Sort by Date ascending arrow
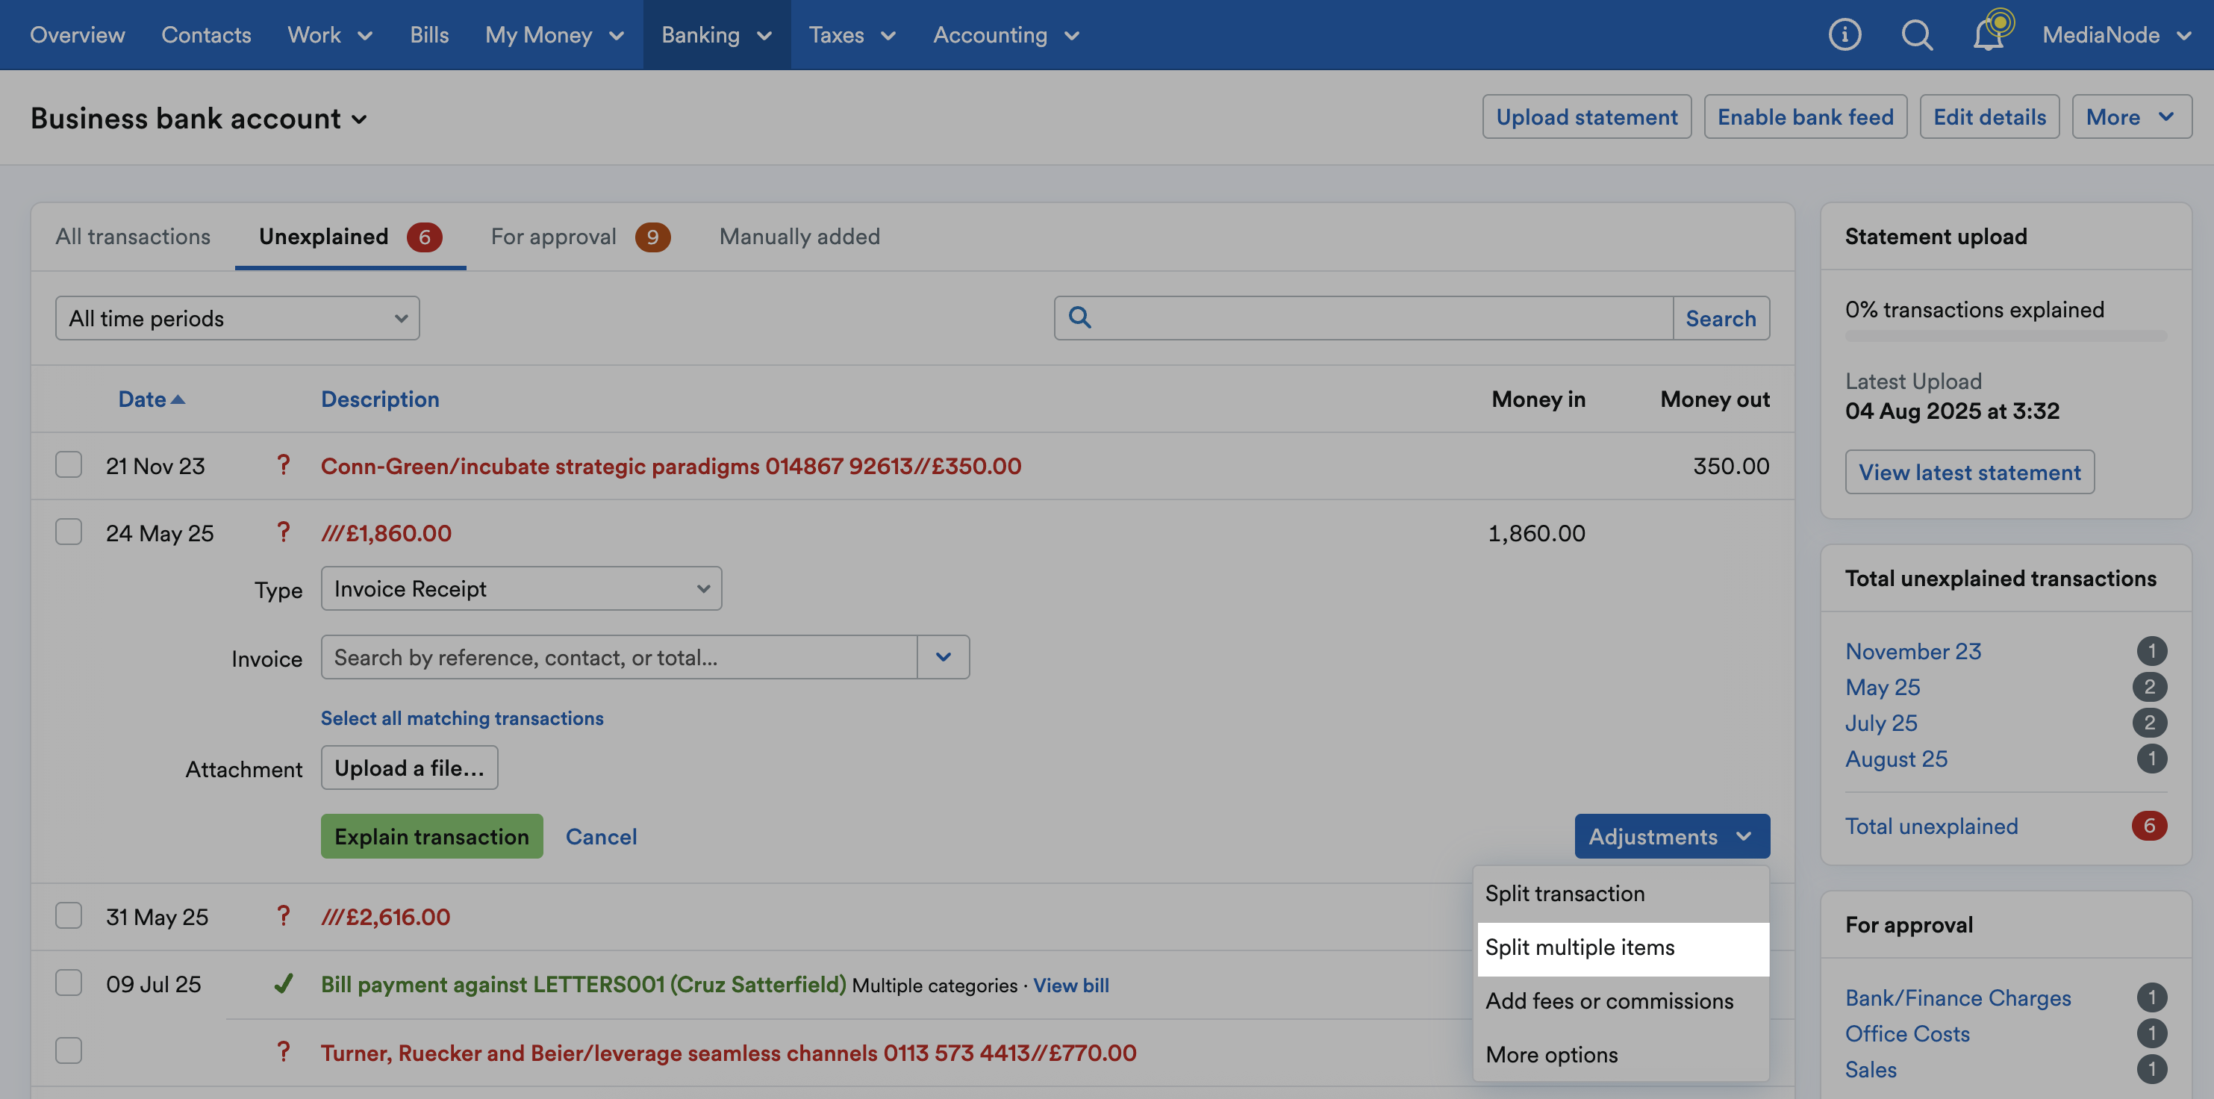 click(178, 399)
